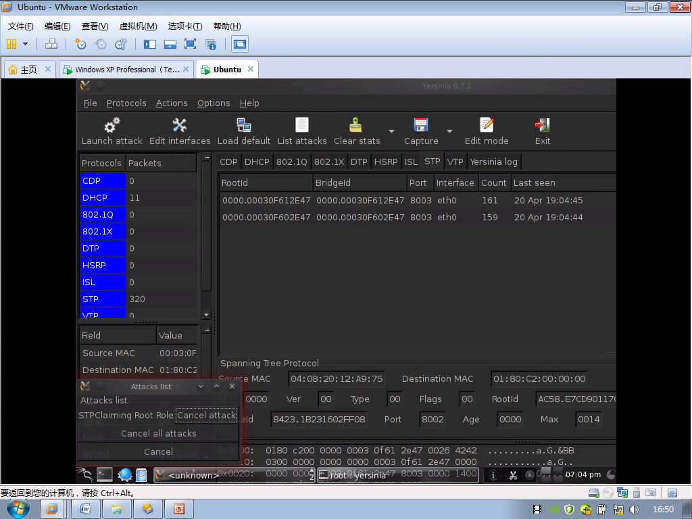692x519 pixels.
Task: Switch to the Windows XP Professional tab
Action: 126,70
